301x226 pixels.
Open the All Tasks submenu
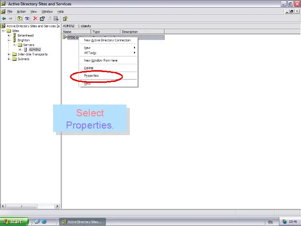tap(90, 53)
